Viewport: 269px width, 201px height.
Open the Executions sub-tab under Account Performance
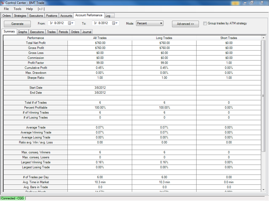click(x=37, y=32)
